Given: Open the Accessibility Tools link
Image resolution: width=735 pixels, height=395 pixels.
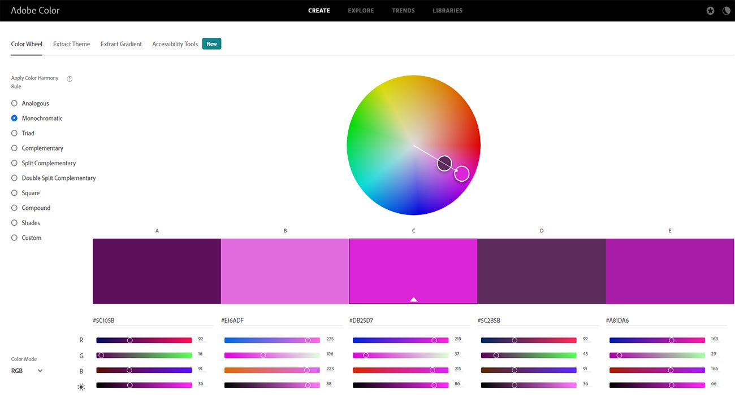Looking at the screenshot, I should tap(175, 44).
